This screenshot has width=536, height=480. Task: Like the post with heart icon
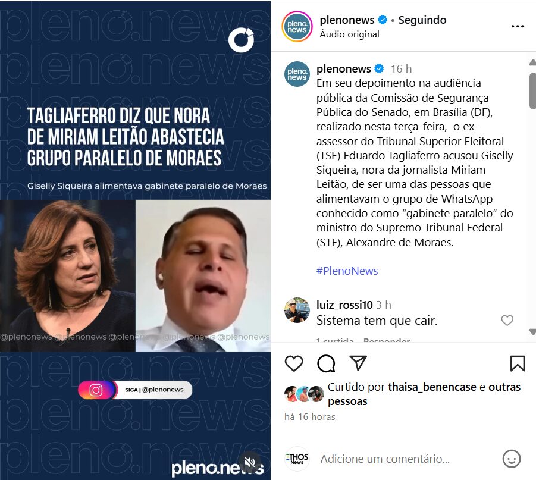pos(294,363)
